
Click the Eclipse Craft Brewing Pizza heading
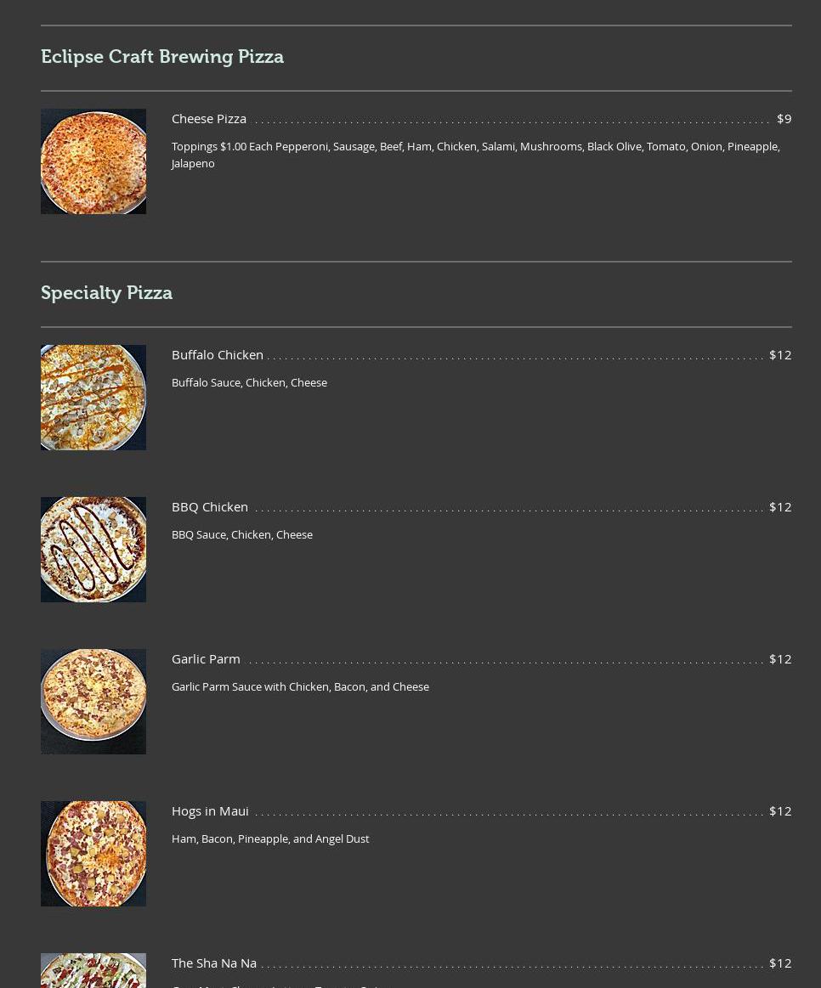(162, 57)
